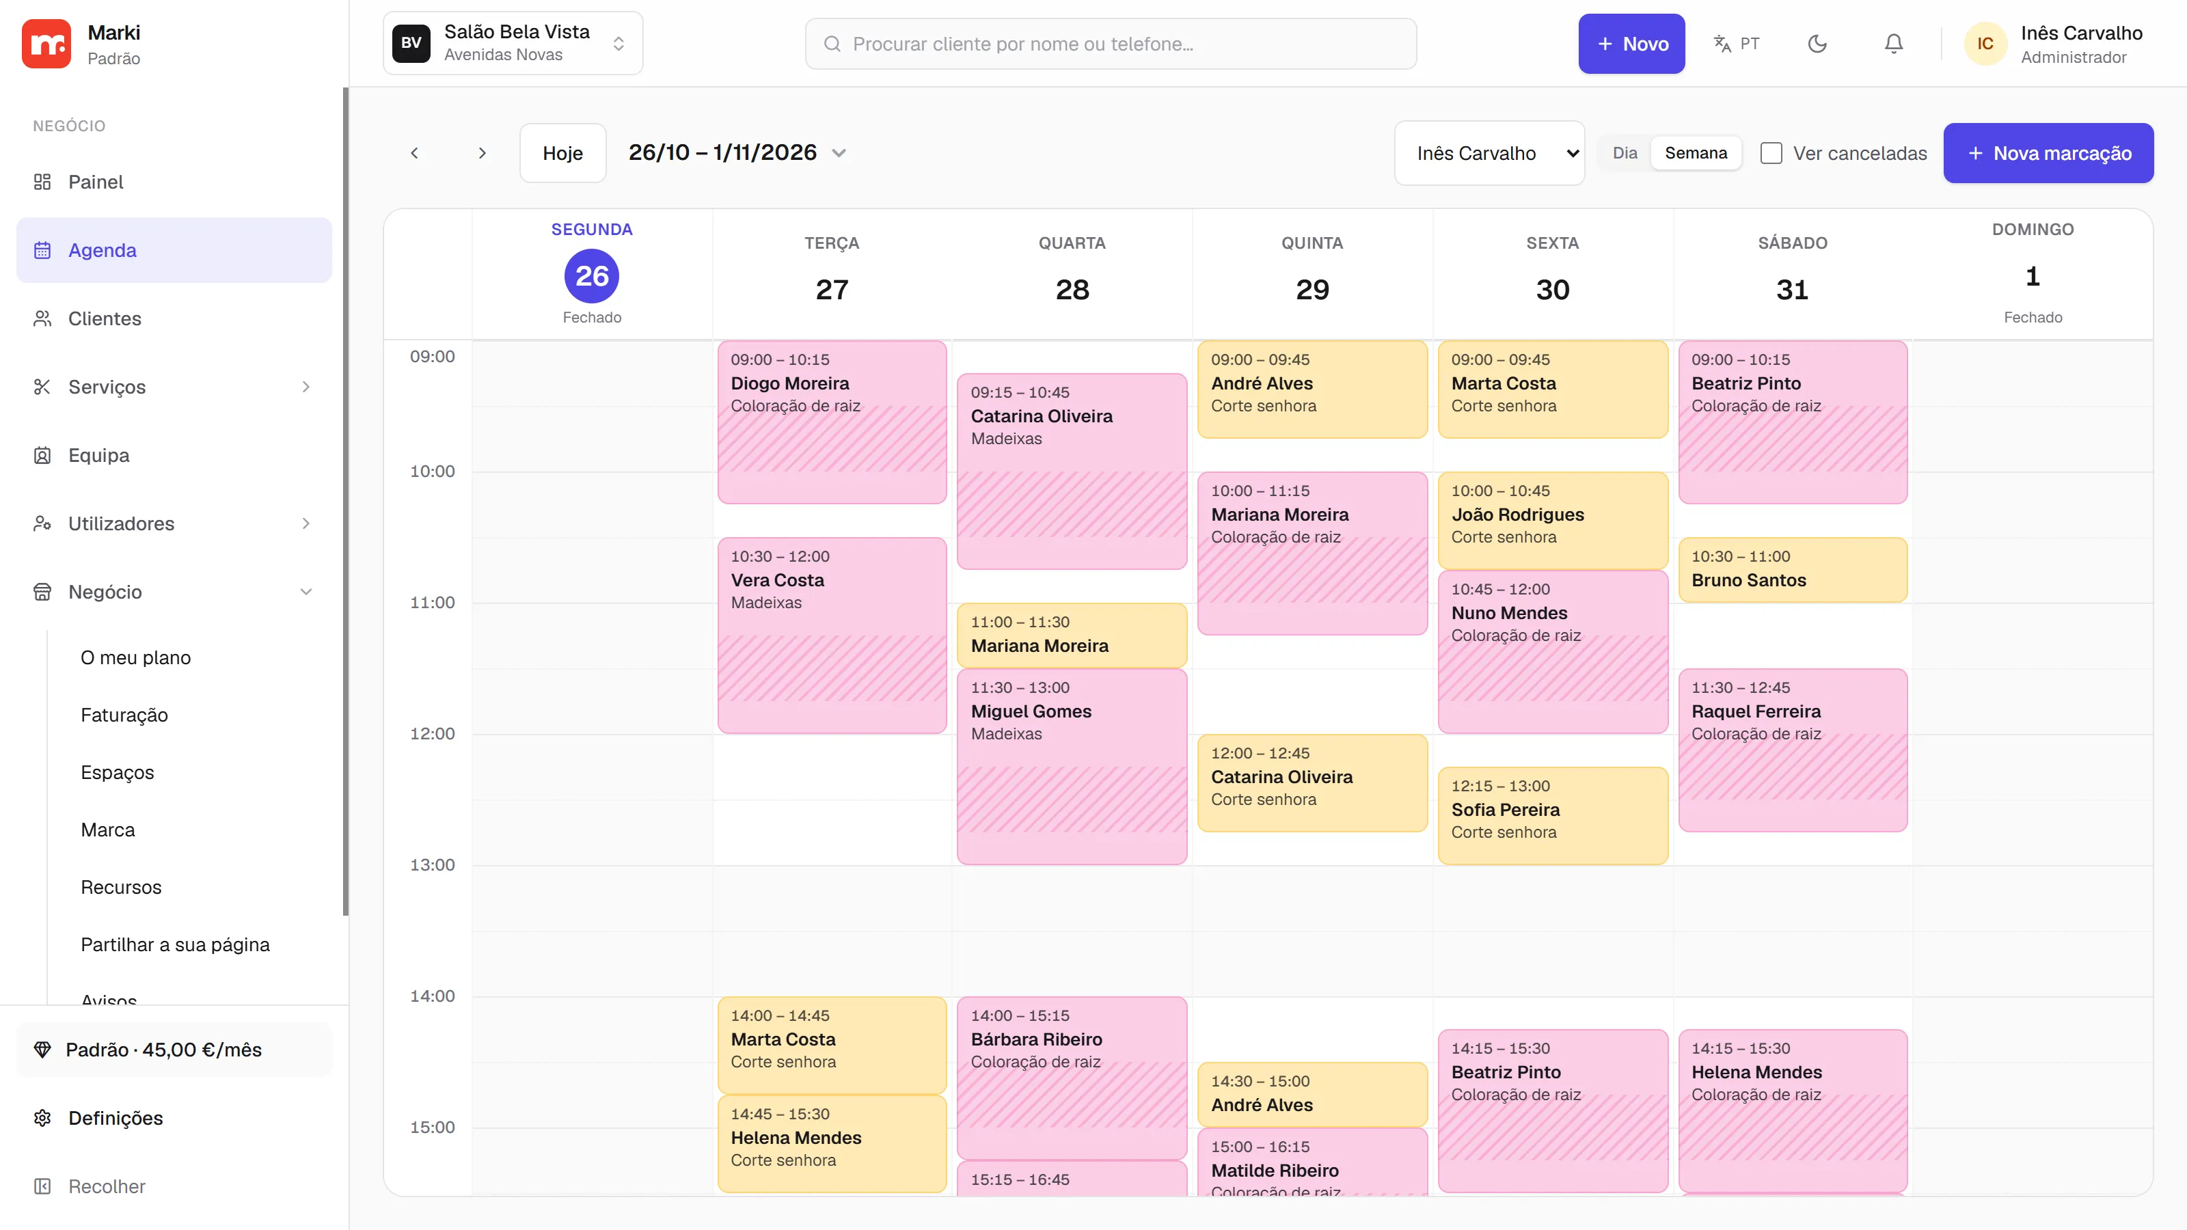Open Salão Bela Vista location switcher
This screenshot has width=2187, height=1230.
tap(513, 43)
